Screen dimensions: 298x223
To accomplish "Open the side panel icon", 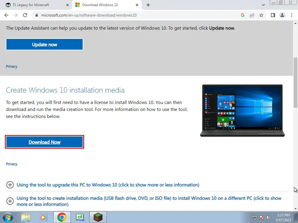I will click(x=273, y=15).
